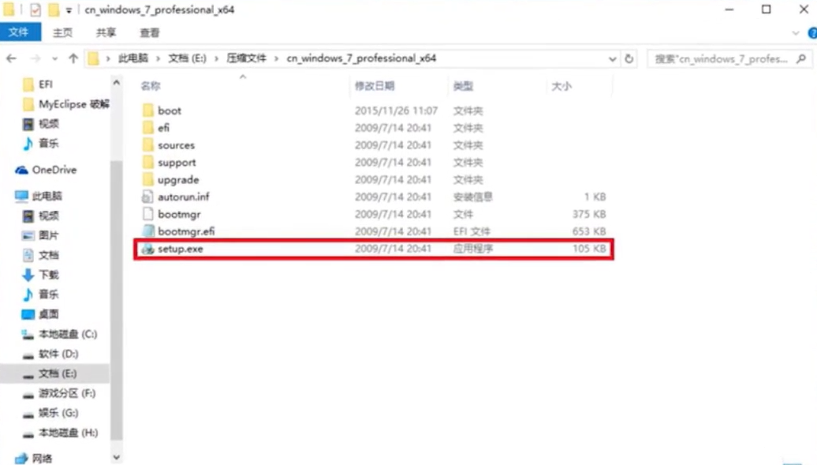Expand the address bar history dropdown

click(x=612, y=58)
